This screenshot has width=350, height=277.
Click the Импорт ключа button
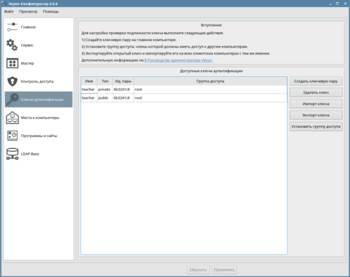point(316,104)
